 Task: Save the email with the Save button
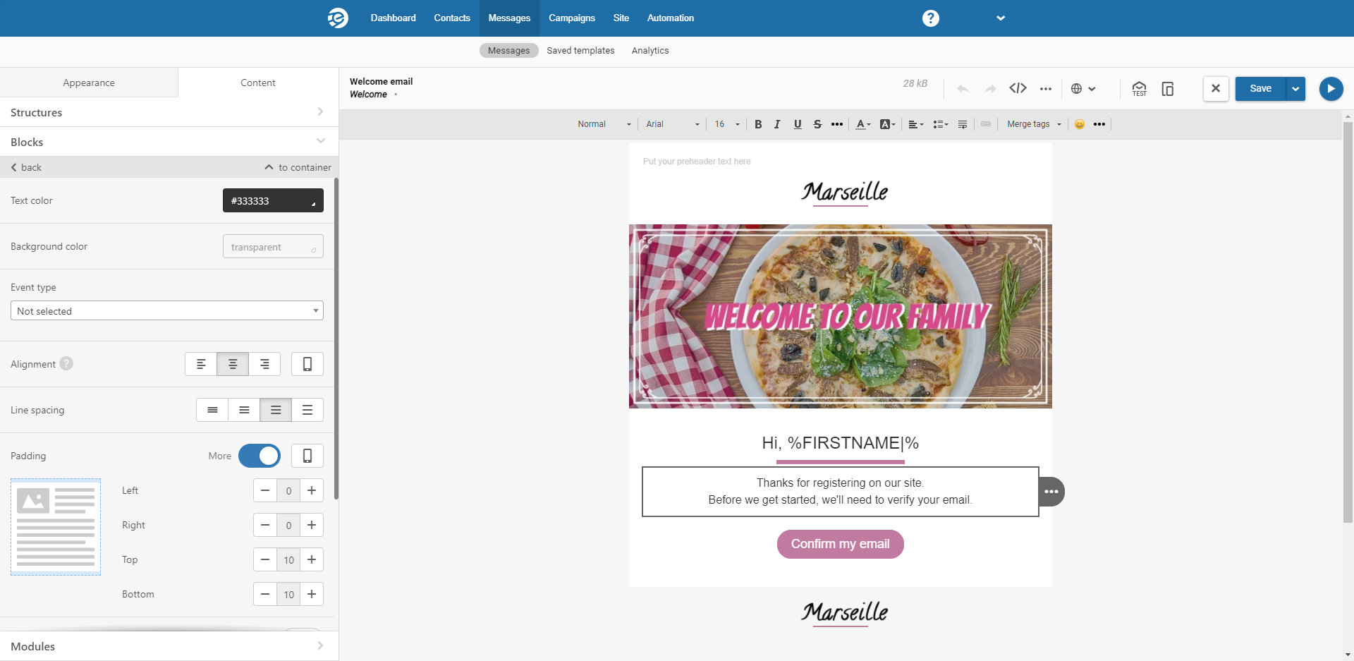pos(1262,88)
